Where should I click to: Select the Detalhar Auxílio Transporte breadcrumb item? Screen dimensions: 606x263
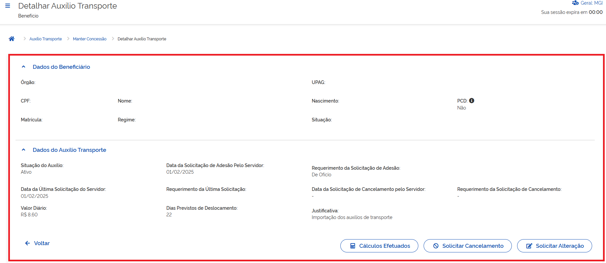pyautogui.click(x=142, y=39)
